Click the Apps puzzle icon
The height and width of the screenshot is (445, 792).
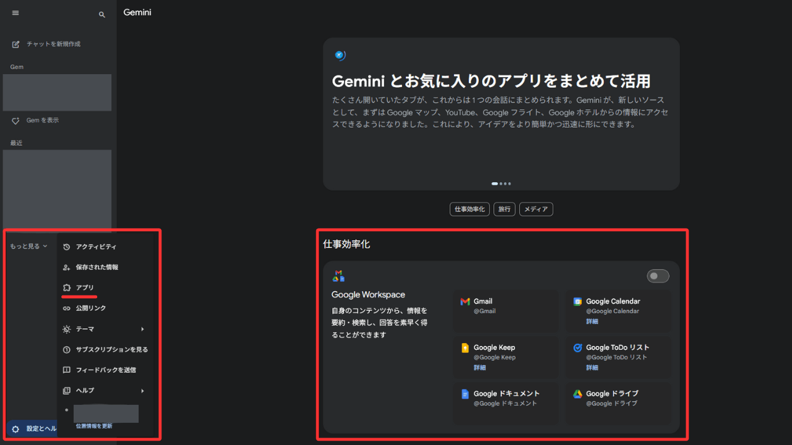coord(67,288)
